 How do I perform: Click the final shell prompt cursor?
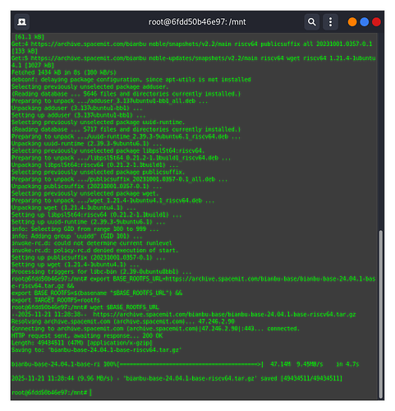click(90, 392)
